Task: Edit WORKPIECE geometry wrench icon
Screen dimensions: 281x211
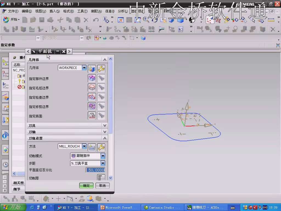Action: point(101,69)
